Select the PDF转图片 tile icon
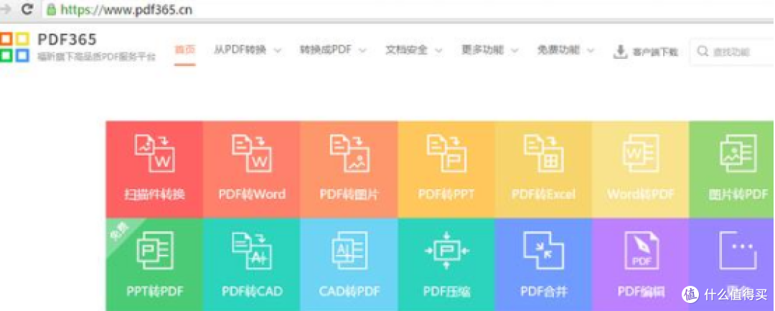The width and height of the screenshot is (775, 311). coord(350,153)
